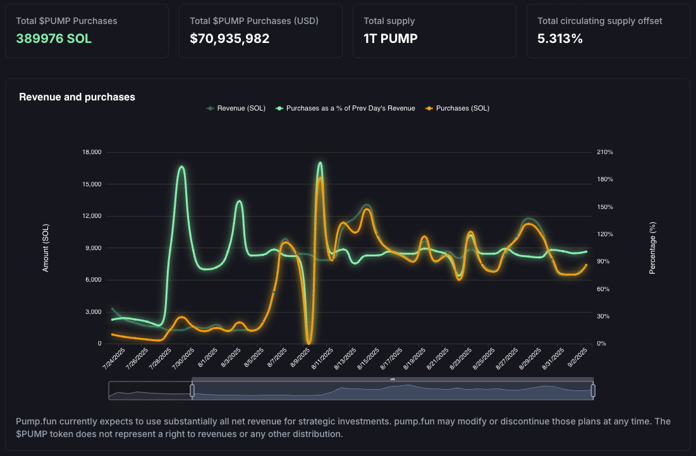The height and width of the screenshot is (456, 696).
Task: Click the selected region of the range slider
Action: click(393, 392)
